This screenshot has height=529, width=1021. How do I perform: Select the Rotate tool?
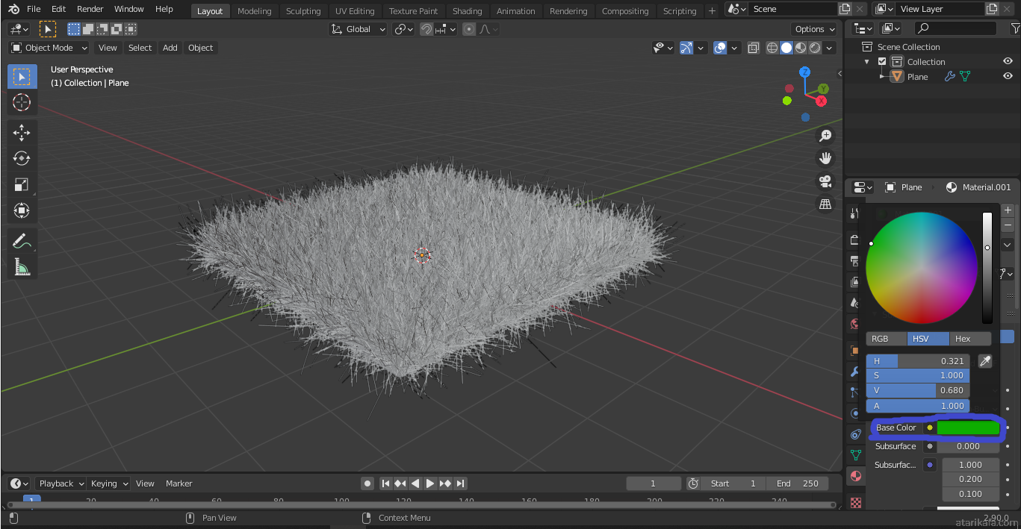pyautogui.click(x=22, y=158)
